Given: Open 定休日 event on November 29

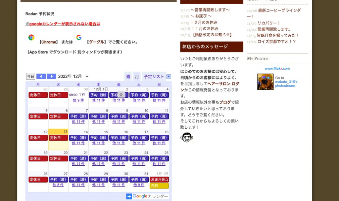Looking at the screenshot, I should click(58, 95).
